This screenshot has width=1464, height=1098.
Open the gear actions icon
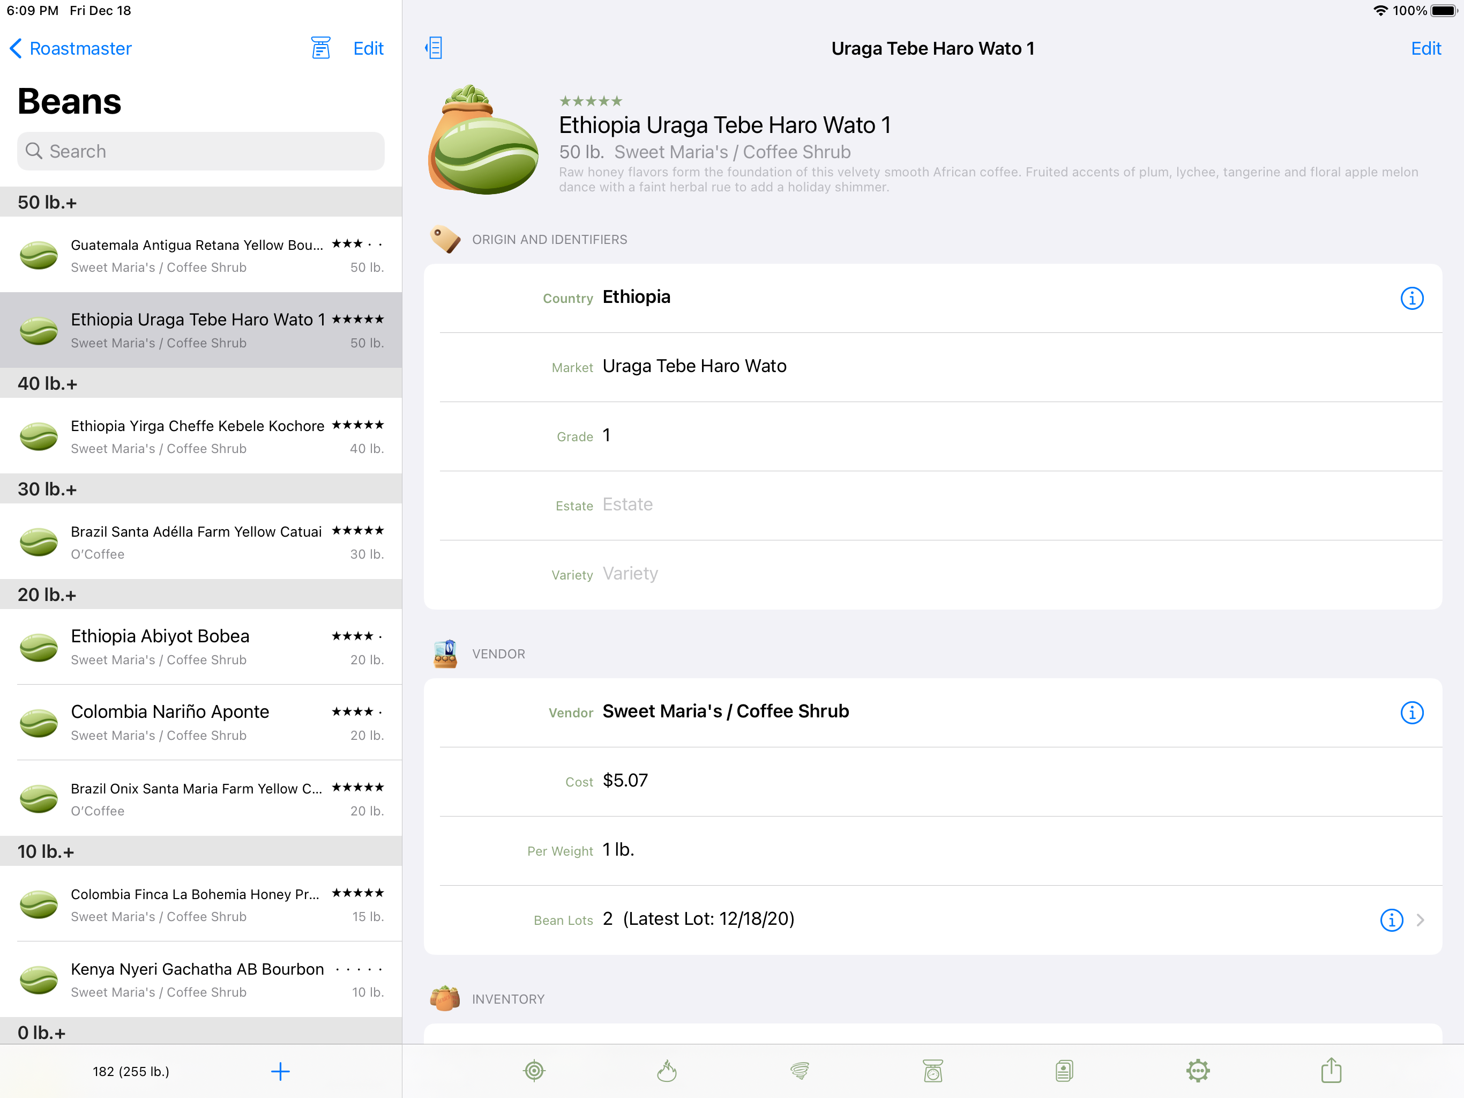pyautogui.click(x=1198, y=1070)
